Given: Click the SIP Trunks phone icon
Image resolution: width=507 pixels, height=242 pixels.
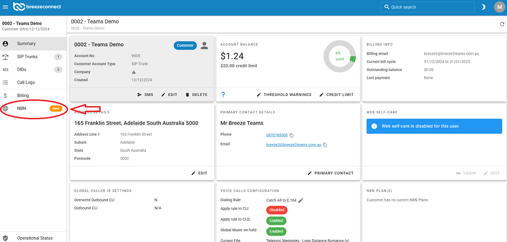Looking at the screenshot, I should [5, 57].
